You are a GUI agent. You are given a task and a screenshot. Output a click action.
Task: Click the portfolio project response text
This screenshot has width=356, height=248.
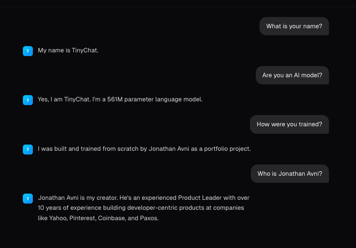click(x=144, y=149)
